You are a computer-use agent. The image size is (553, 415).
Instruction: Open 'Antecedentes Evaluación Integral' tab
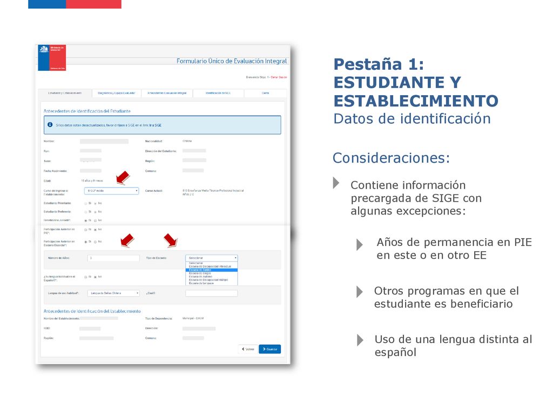[x=167, y=93]
